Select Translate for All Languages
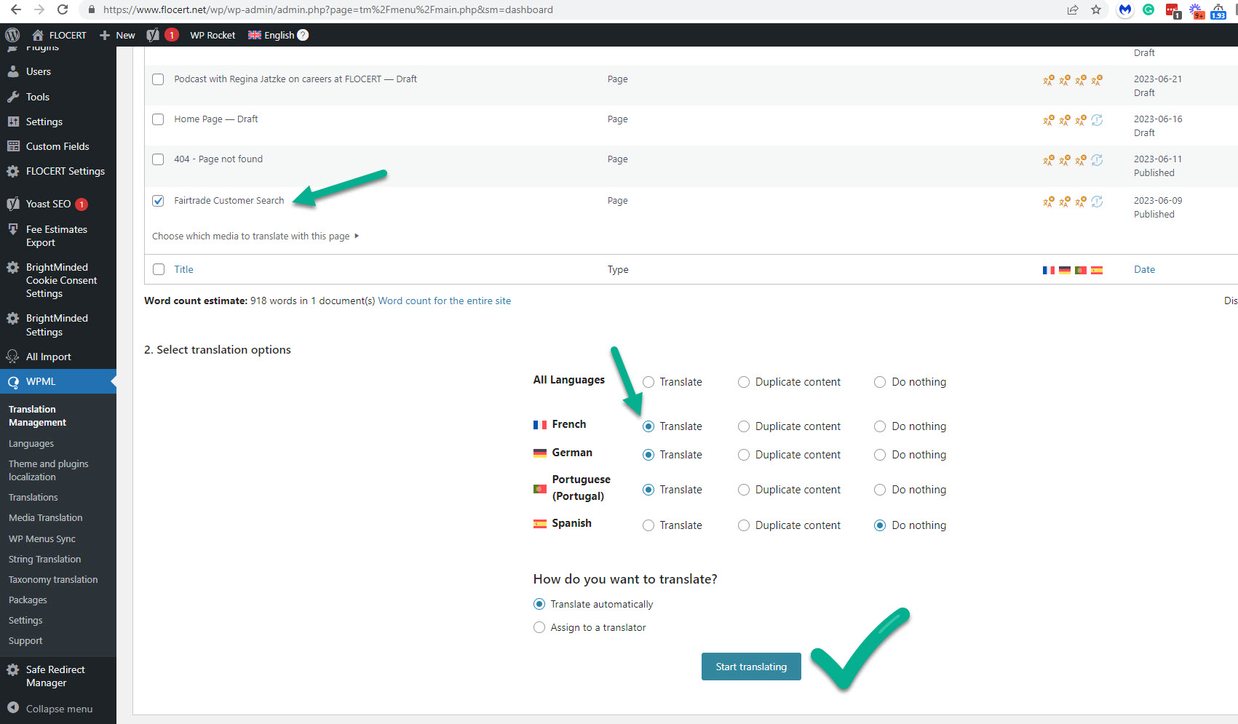 [648, 382]
